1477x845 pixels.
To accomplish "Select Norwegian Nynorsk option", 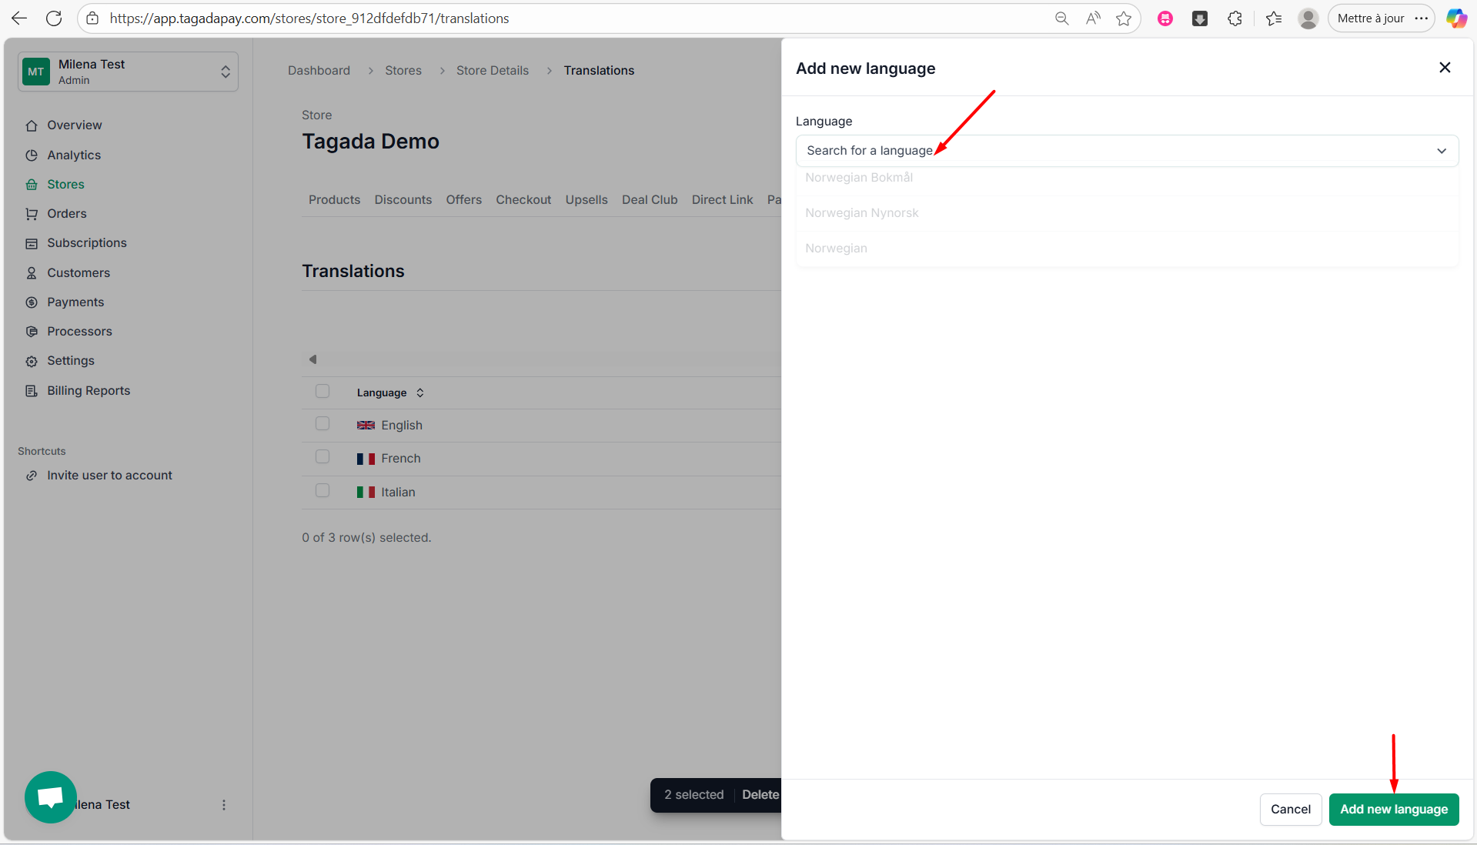I will click(1127, 213).
